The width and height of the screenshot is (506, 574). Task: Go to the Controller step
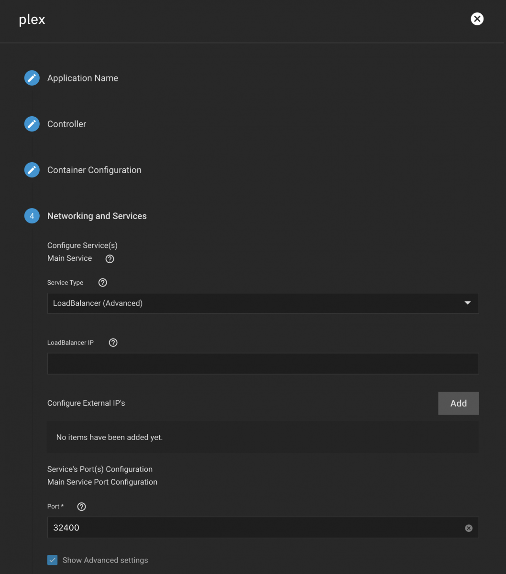(66, 124)
